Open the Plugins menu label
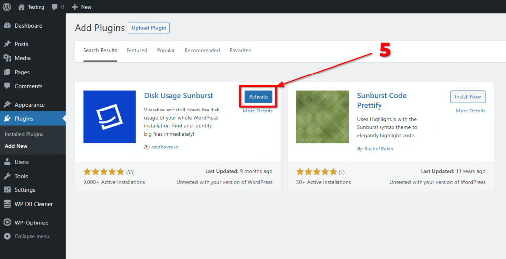 24,119
